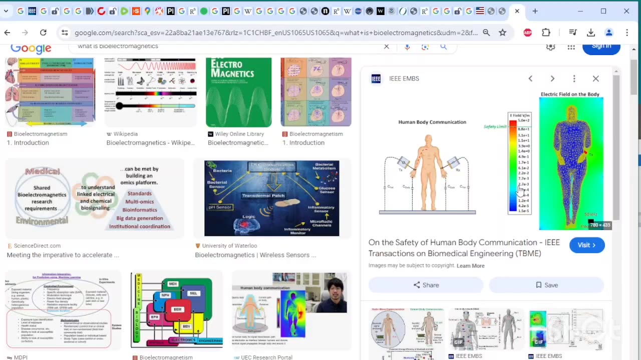The height and width of the screenshot is (360, 641).
Task: Save the previewed image
Action: click(x=546, y=285)
